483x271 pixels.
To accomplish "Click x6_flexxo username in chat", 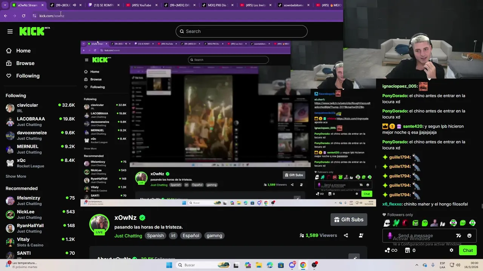I will 392,204.
